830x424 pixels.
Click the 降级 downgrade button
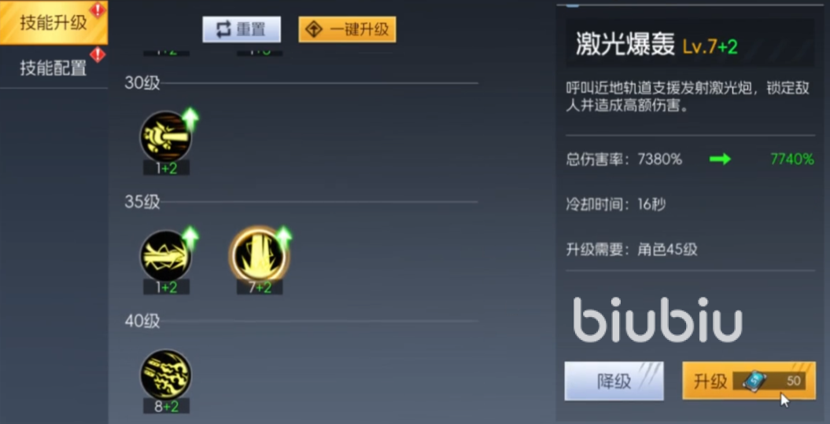(614, 381)
